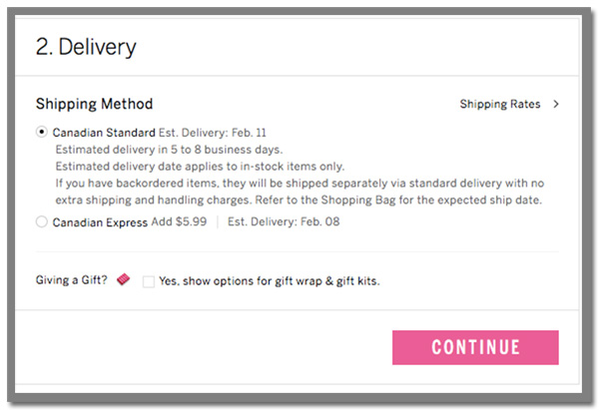Click the pink CONTINUE button
The width and height of the screenshot is (599, 410).
click(x=475, y=347)
